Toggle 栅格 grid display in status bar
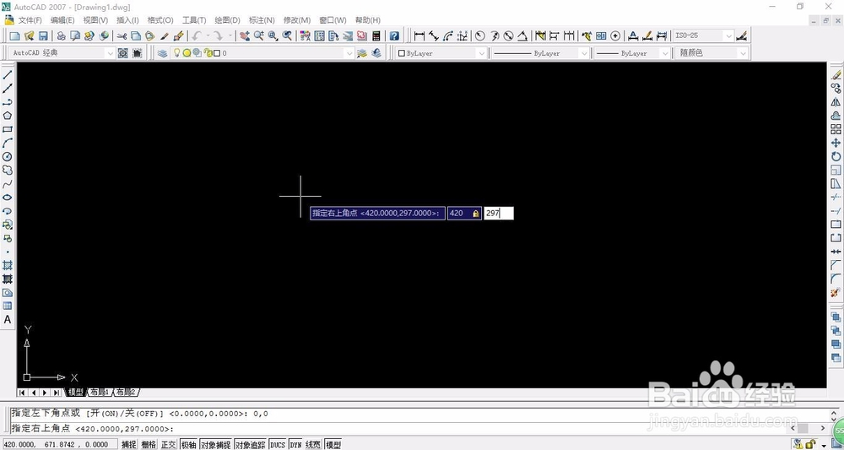844x450 pixels. 149,445
